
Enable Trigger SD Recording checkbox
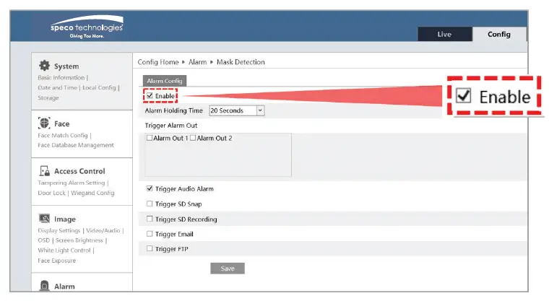(150, 219)
